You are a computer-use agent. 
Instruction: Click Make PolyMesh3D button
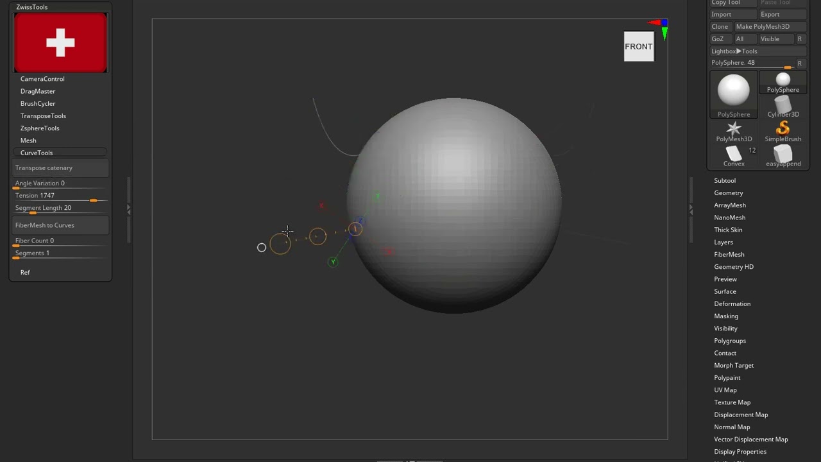coord(770,26)
